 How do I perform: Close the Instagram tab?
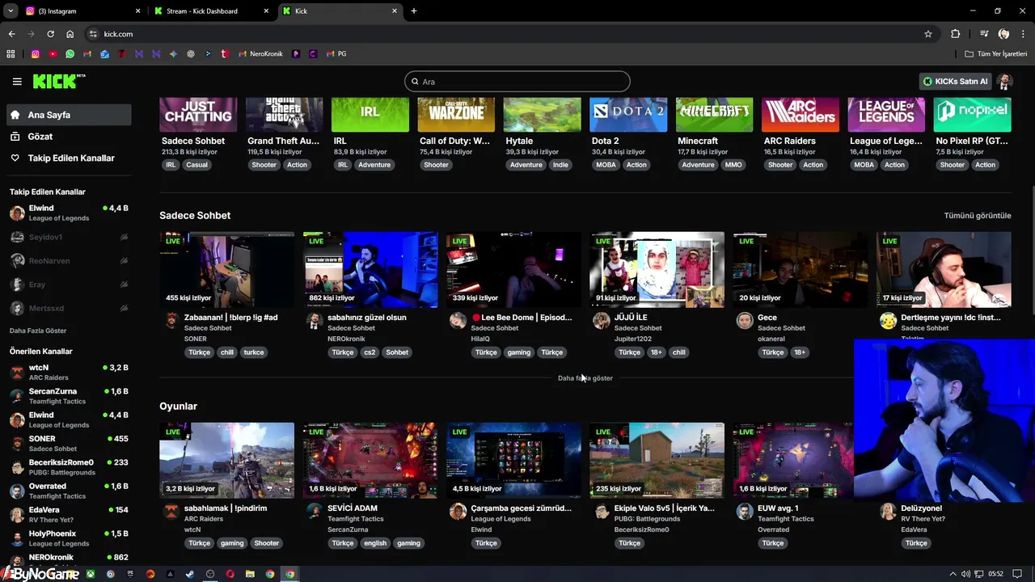138,11
